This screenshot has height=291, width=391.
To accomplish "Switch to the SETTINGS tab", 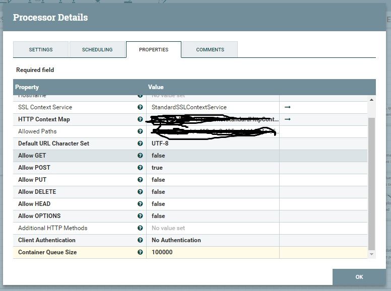I will click(41, 49).
